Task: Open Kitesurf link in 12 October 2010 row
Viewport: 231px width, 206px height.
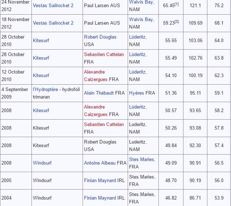Action: click(41, 75)
